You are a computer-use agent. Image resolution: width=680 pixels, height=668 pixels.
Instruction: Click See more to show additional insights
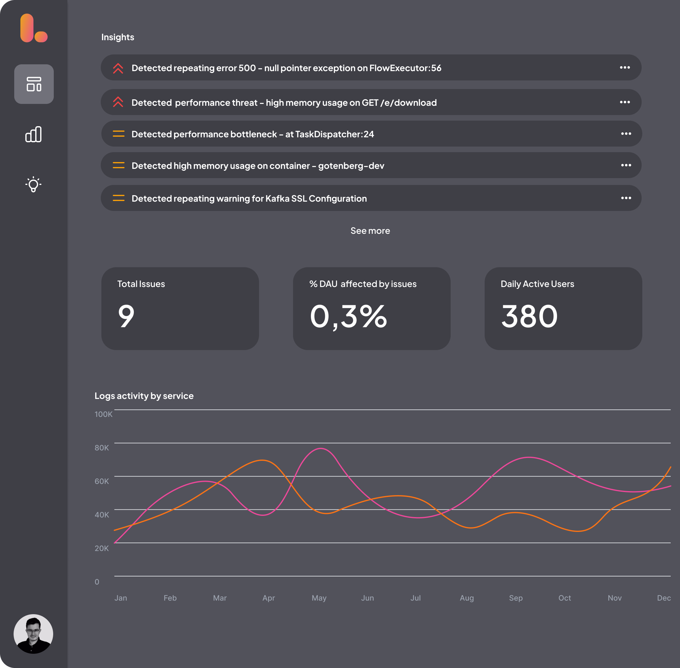coord(370,231)
